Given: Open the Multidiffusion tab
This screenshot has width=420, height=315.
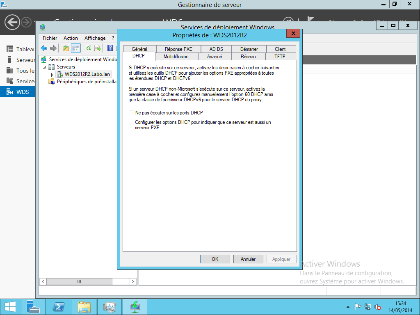Looking at the screenshot, I should 176,57.
